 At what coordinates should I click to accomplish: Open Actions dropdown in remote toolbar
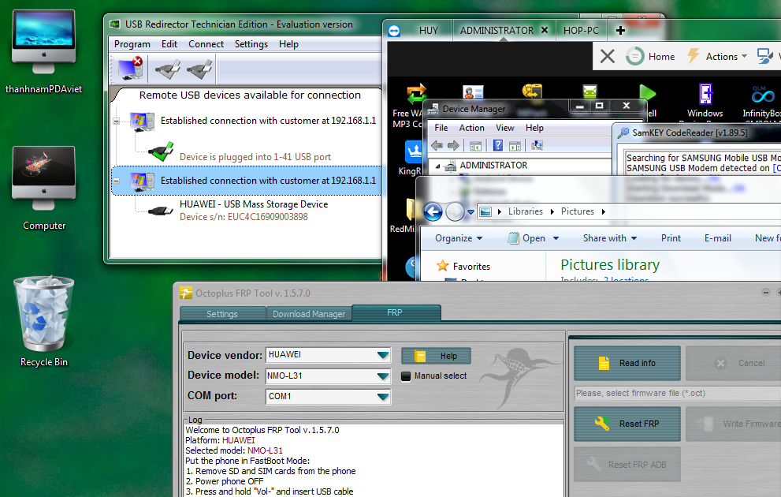coord(717,56)
